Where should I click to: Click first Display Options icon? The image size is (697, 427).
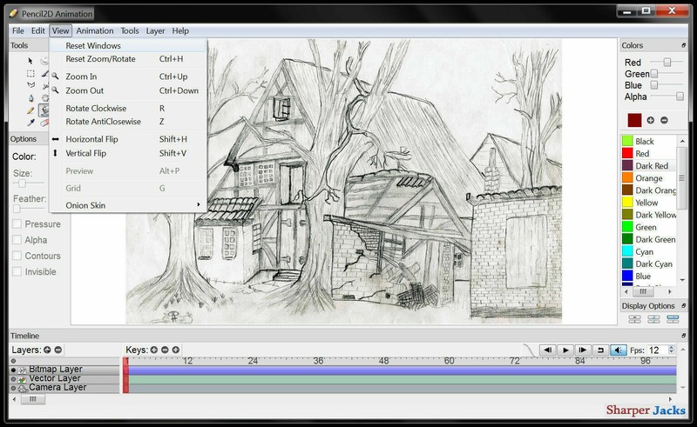tap(634, 319)
